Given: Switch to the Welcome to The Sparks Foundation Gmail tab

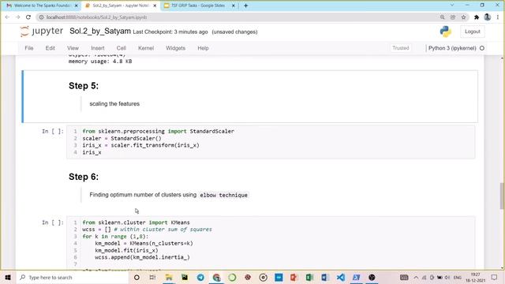Looking at the screenshot, I should point(41,6).
